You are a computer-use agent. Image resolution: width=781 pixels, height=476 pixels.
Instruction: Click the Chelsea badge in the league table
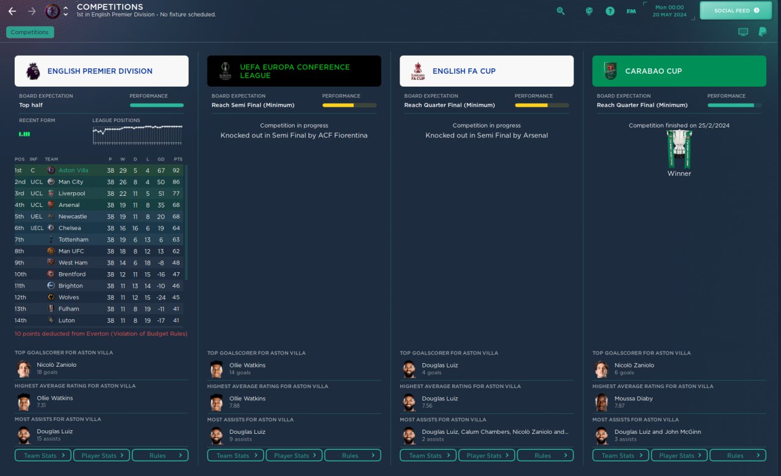click(x=51, y=228)
